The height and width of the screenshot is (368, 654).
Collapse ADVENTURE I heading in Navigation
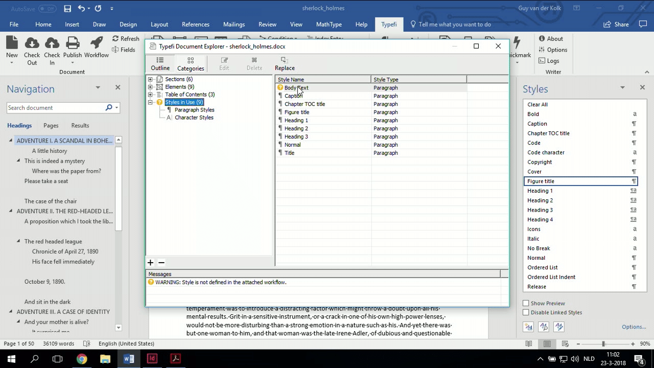(11, 141)
